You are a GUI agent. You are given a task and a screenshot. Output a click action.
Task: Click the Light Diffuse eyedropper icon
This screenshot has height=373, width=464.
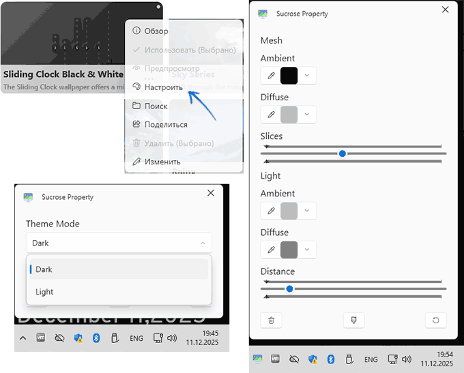[271, 250]
